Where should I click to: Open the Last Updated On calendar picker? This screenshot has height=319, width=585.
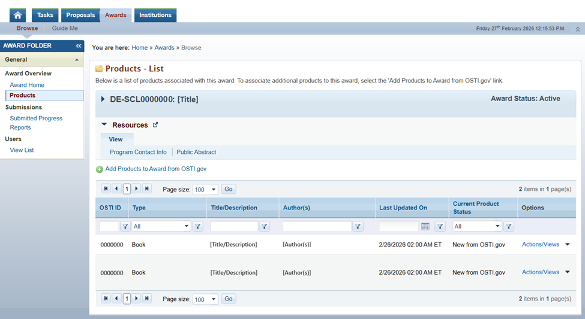tap(425, 226)
